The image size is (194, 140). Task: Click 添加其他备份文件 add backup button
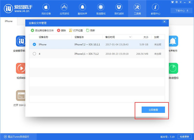click(42, 30)
